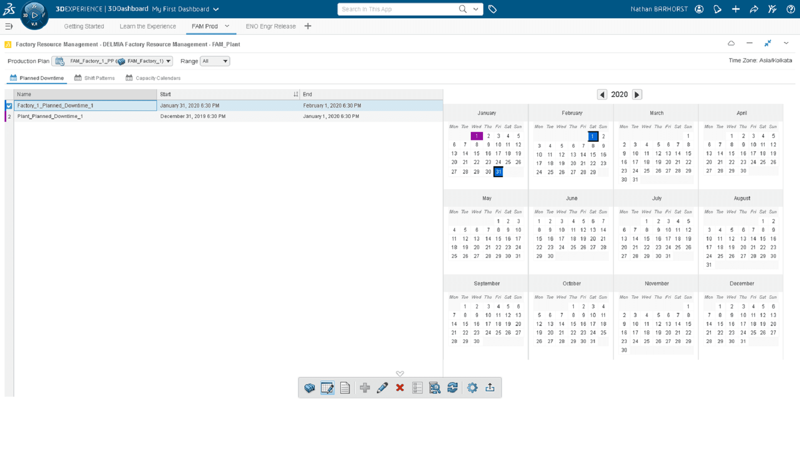This screenshot has width=800, height=450.
Task: Click the factory icon in bottom toolbar
Action: tap(310, 388)
